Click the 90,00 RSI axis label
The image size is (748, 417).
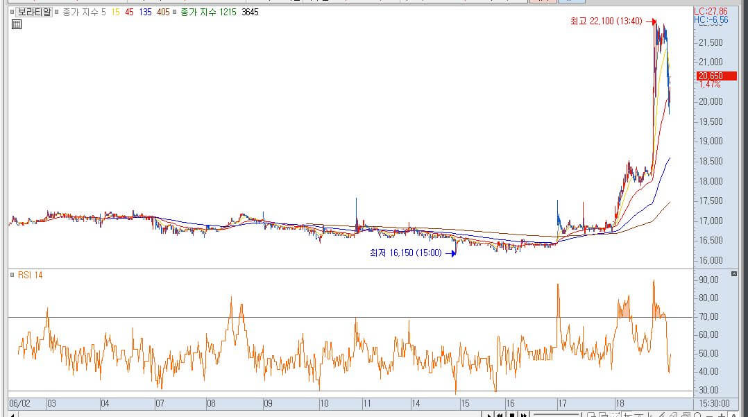(709, 280)
